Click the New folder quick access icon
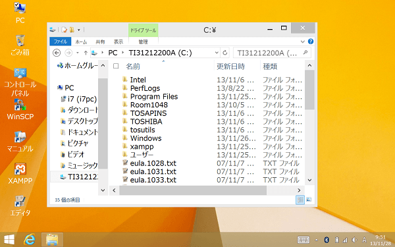Viewport: 395px width, 247px height. [72, 30]
